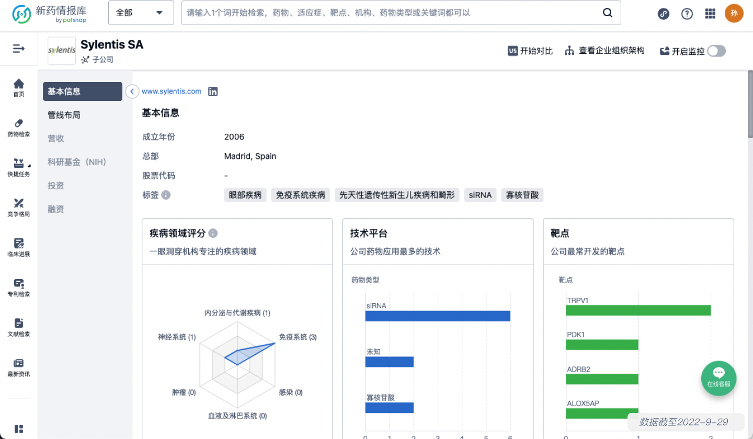The height and width of the screenshot is (439, 753).
Task: Click the Sylentis company logo thumbnail
Action: (62, 51)
